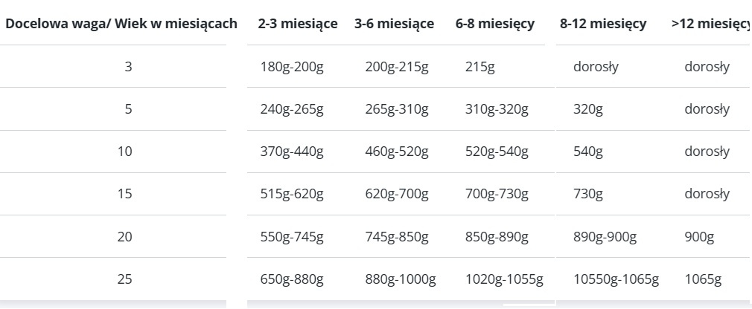Image resolution: width=752 pixels, height=309 pixels.
Task: Select the "6-8 miesięcy" column header
Action: point(495,24)
